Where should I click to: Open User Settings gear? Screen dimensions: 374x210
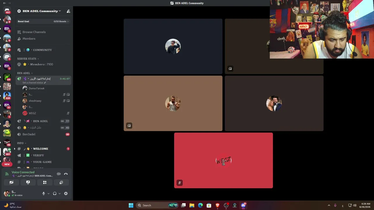coord(66,194)
